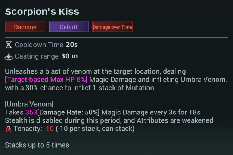Click the red -10 Tenacity value

coord(49,129)
